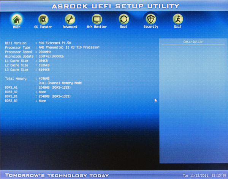Select the Boot refresh-arrows icon
228x179 pixels.
(124, 19)
